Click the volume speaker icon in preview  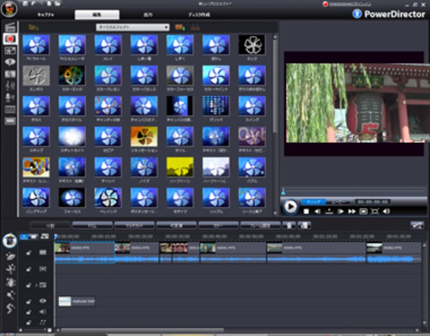point(386,211)
